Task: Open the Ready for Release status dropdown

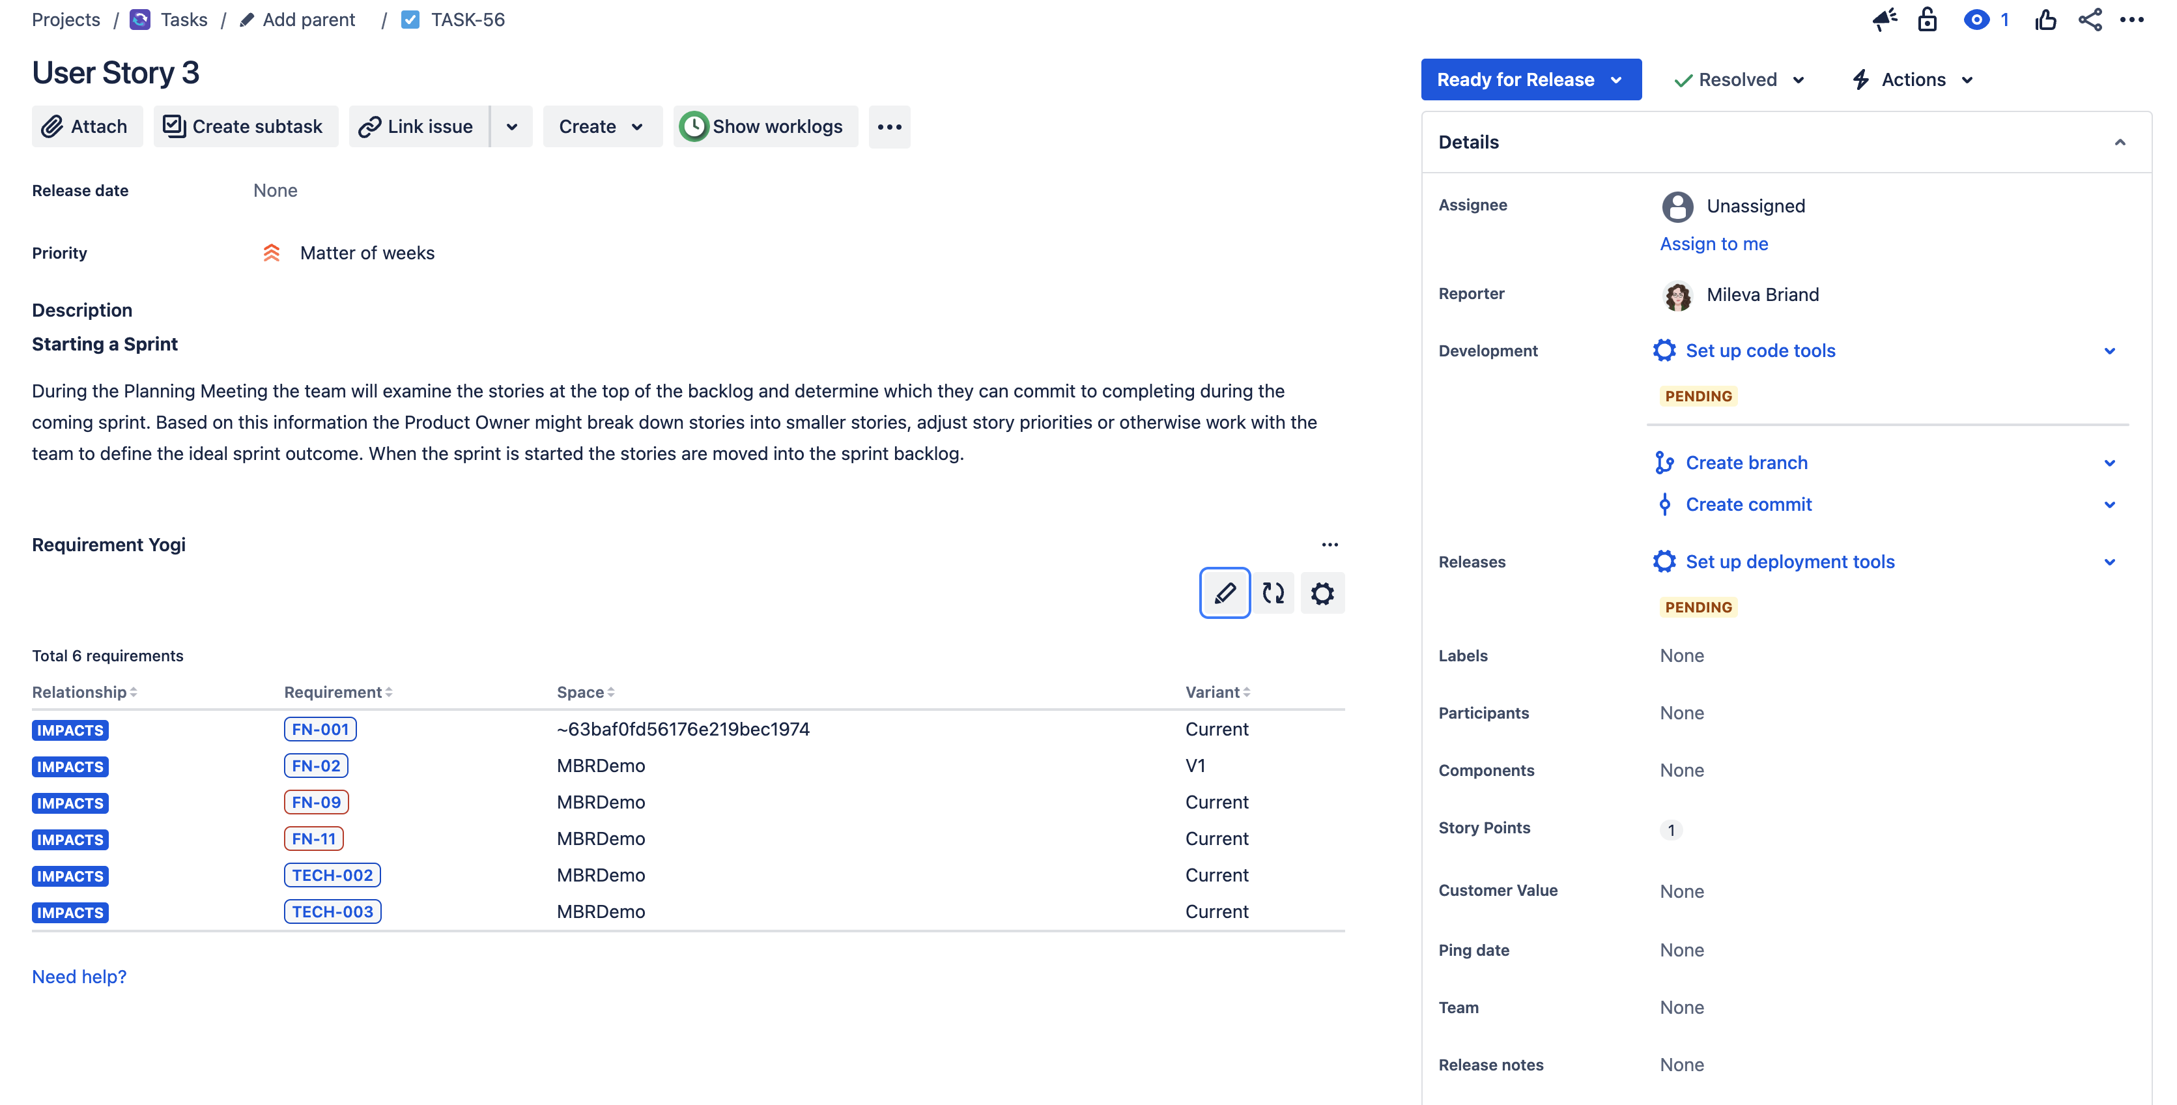Action: (x=1531, y=79)
